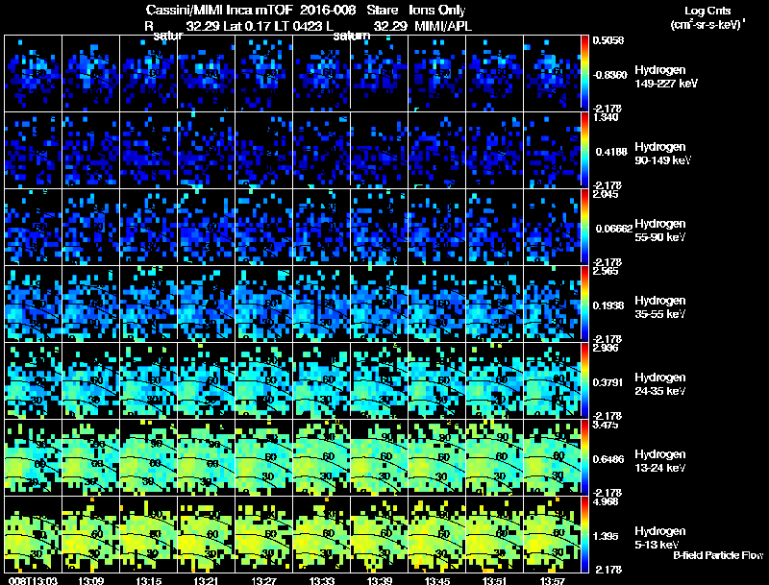This screenshot has width=769, height=585.
Task: Click the 13:21 time label
Action: 207,580
